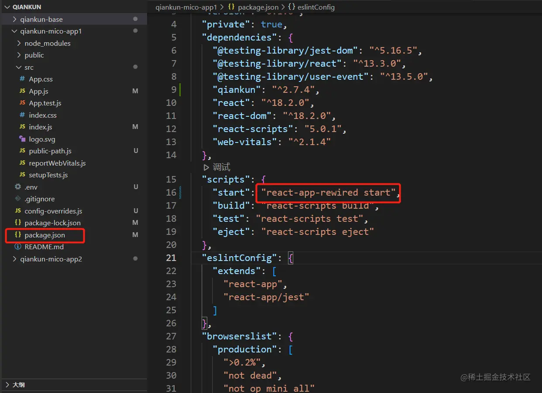Expand the 大纲 outline panel
Screen dimensions: 542x393
pos(7,385)
